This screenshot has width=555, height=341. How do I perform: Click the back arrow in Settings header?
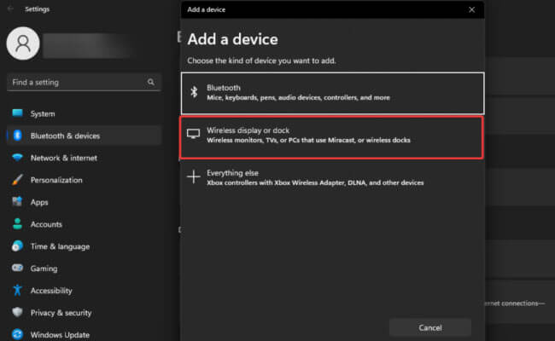pos(10,9)
